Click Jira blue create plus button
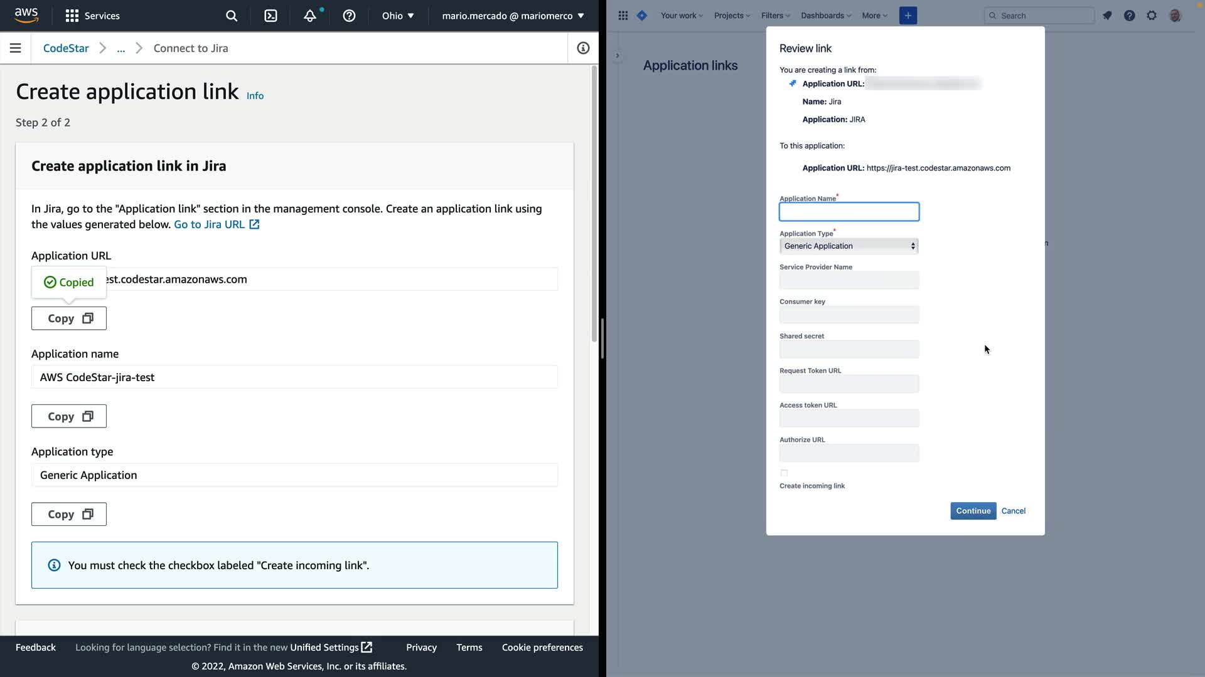1205x677 pixels. pyautogui.click(x=908, y=16)
